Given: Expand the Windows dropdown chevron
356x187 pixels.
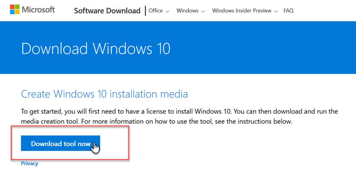Looking at the screenshot, I should pos(203,11).
